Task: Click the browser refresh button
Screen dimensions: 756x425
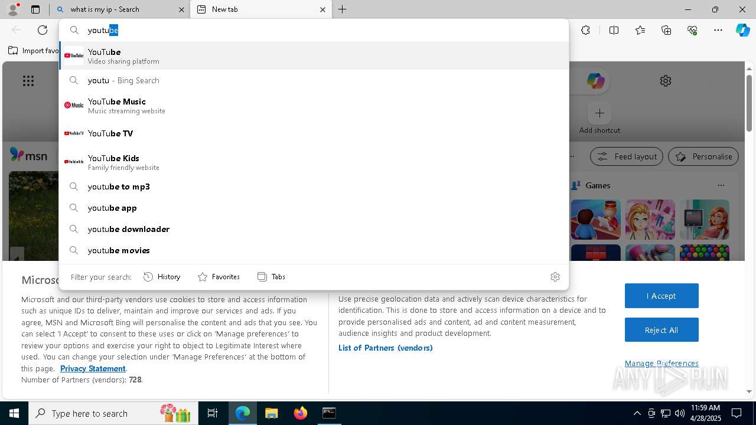Action: click(x=43, y=30)
